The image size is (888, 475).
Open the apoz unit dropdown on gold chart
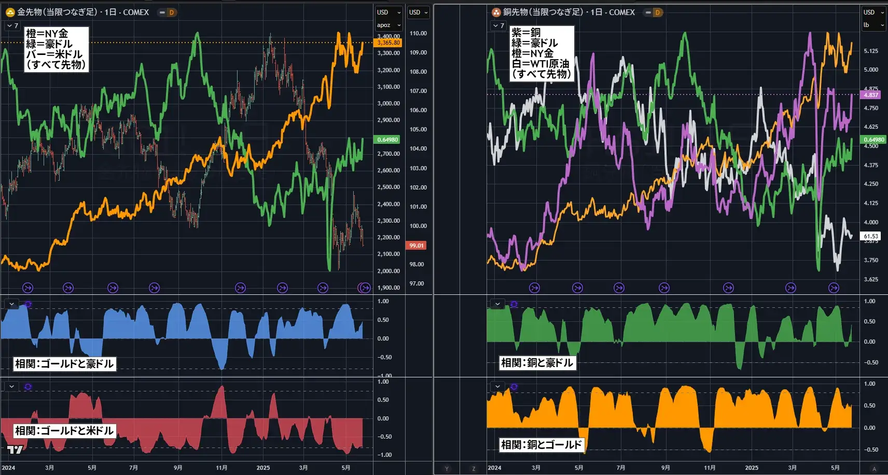pyautogui.click(x=388, y=25)
